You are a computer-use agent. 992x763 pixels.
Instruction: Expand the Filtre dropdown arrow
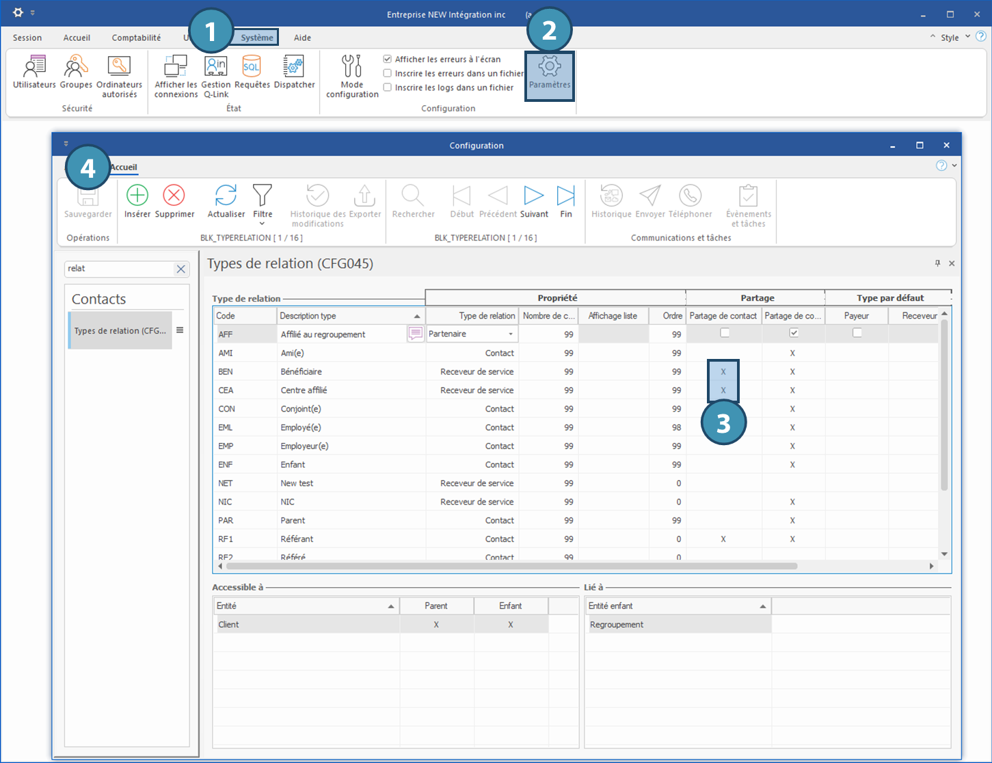(263, 224)
